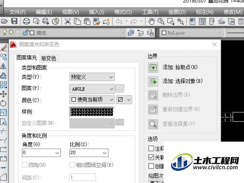Image resolution: width=244 pixels, height=183 pixels.
Task: Open the tool palettes icon
Action: 212,21
